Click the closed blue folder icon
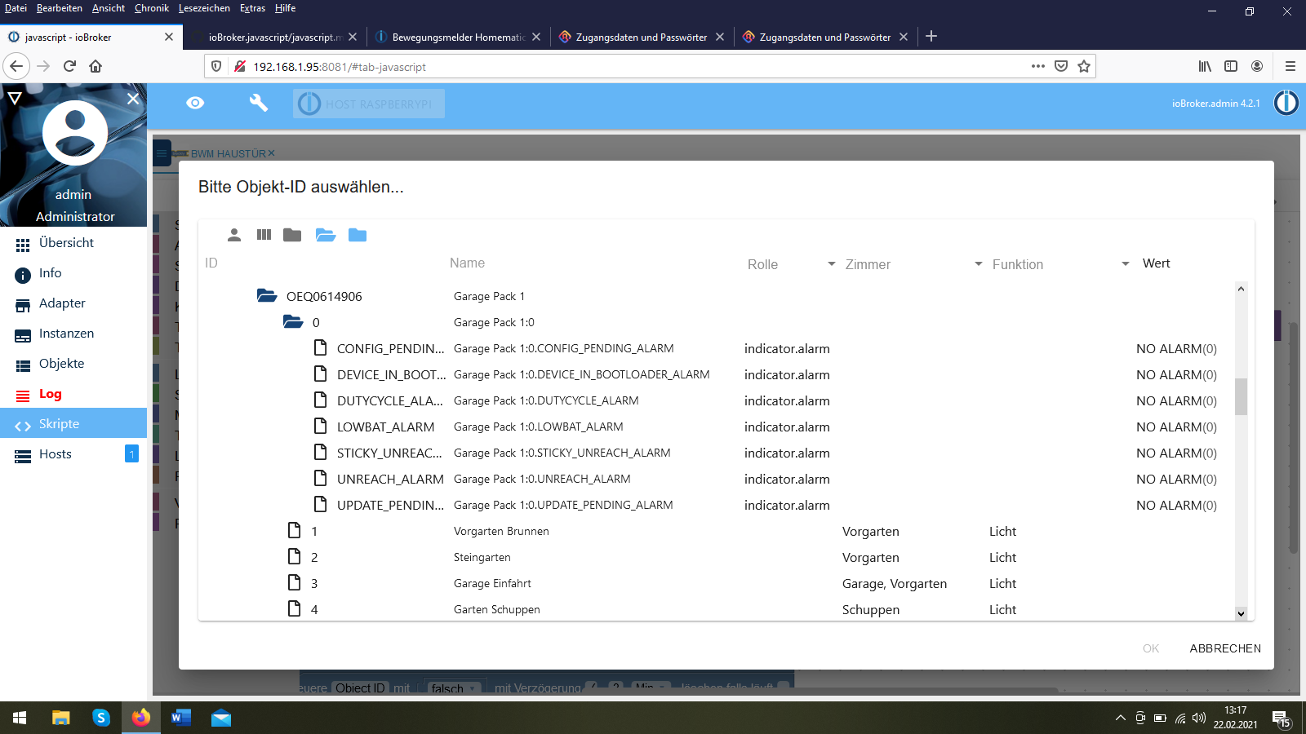Viewport: 1306px width, 734px height. tap(358, 235)
